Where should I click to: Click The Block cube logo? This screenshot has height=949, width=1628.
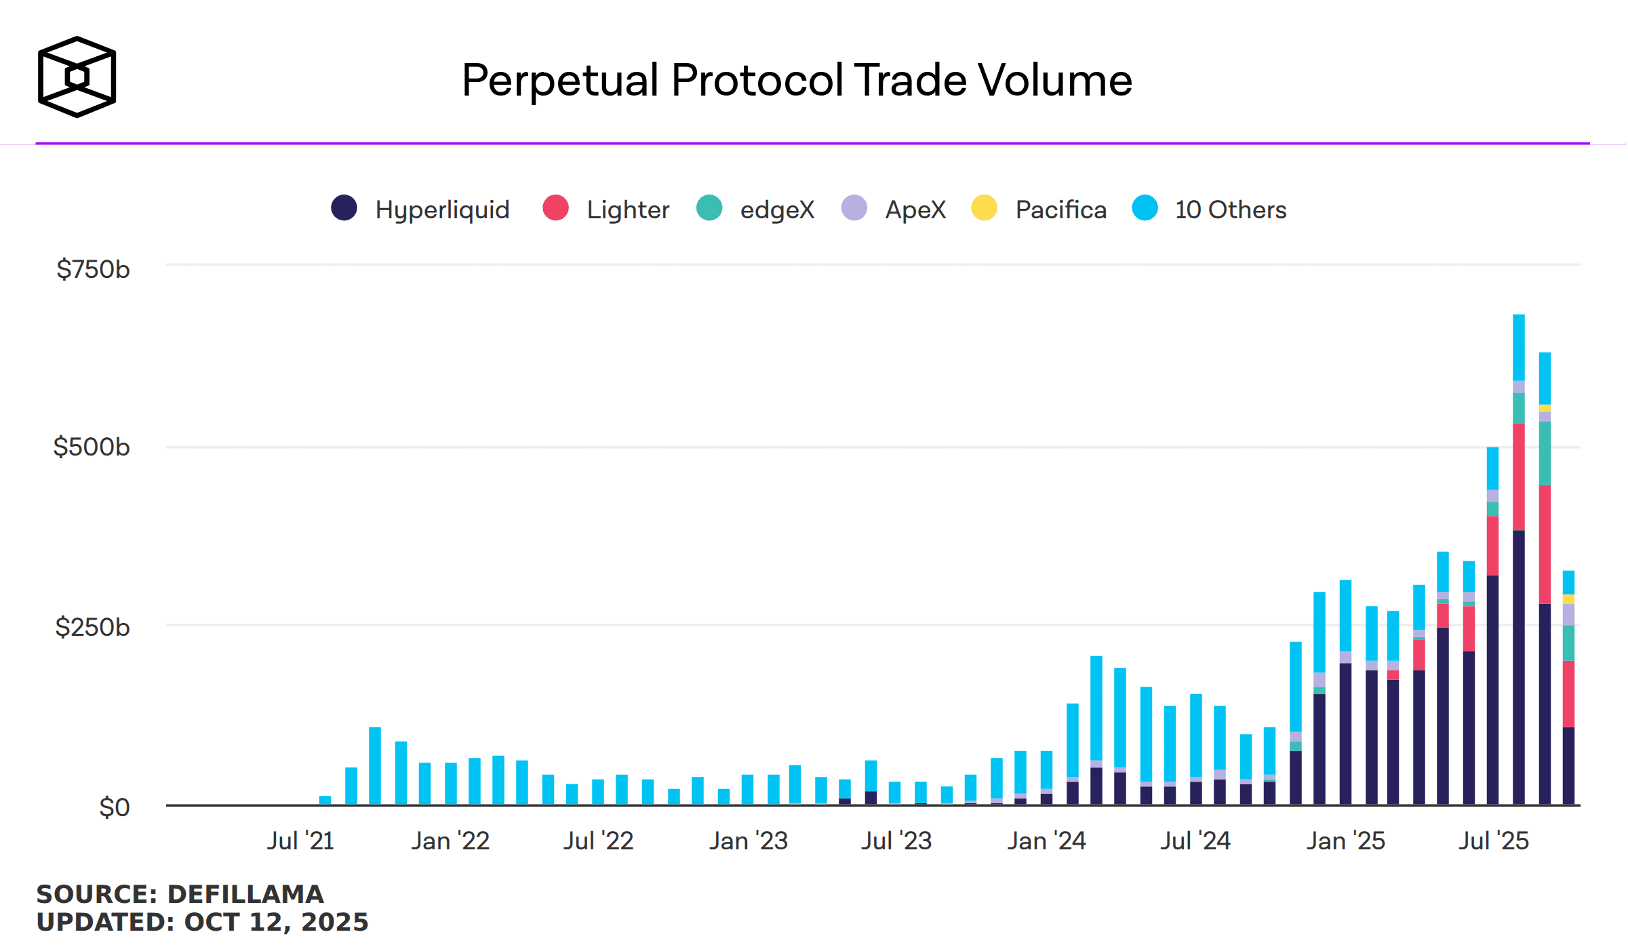click(x=77, y=77)
